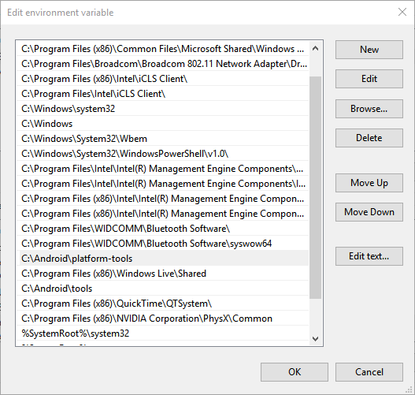Select the NVIDIA Corporation\PhysX\Common entry
Screen dimensions: 415x395
point(163,319)
